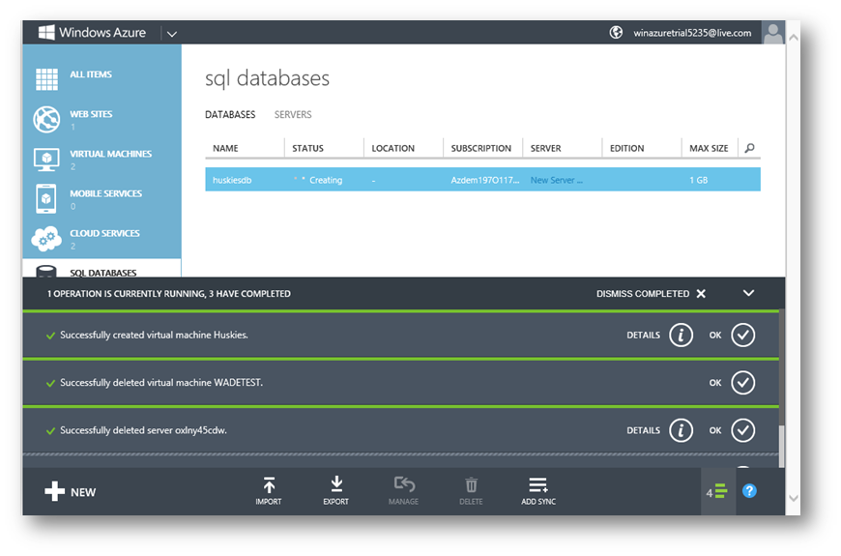
Task: Click the Successfully deleted WADETEST message
Action: coord(161,383)
